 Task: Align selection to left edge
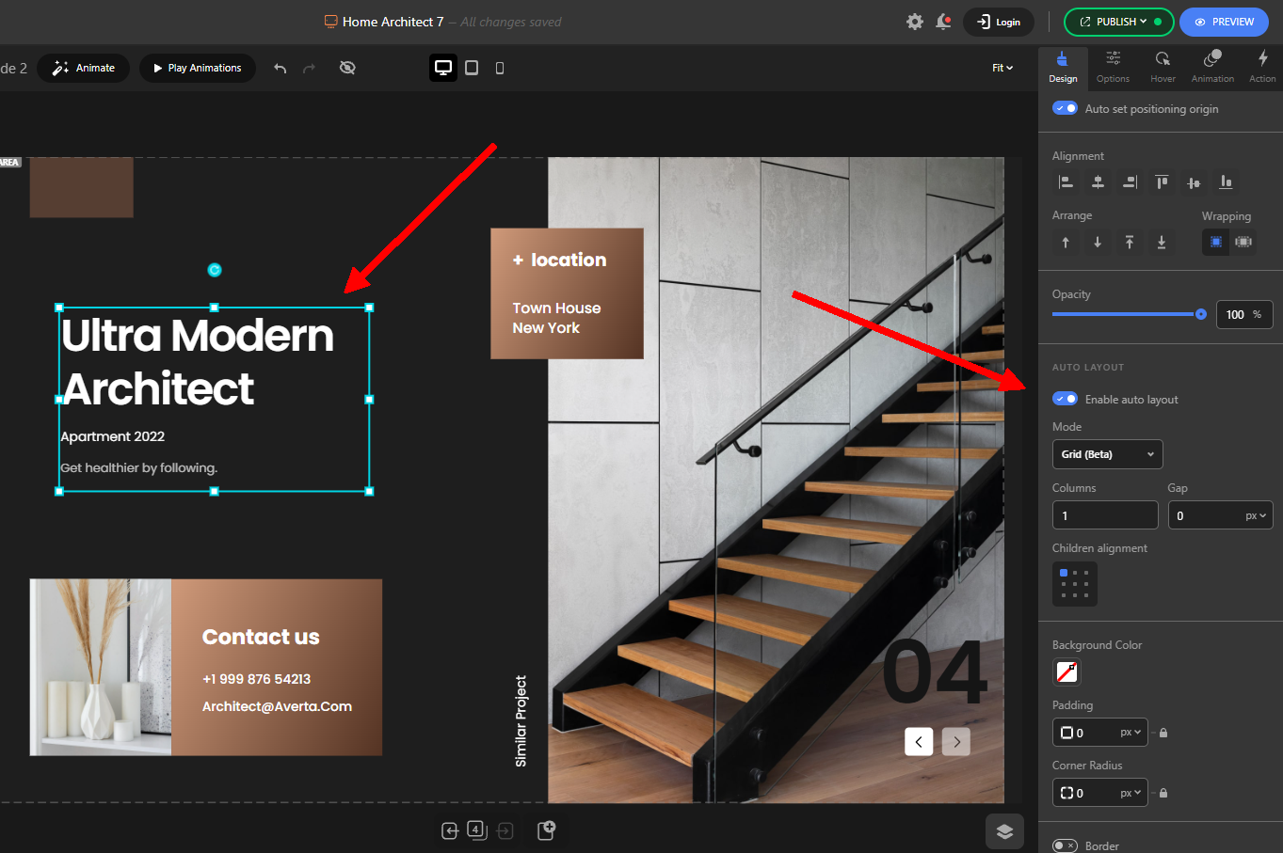pos(1066,182)
